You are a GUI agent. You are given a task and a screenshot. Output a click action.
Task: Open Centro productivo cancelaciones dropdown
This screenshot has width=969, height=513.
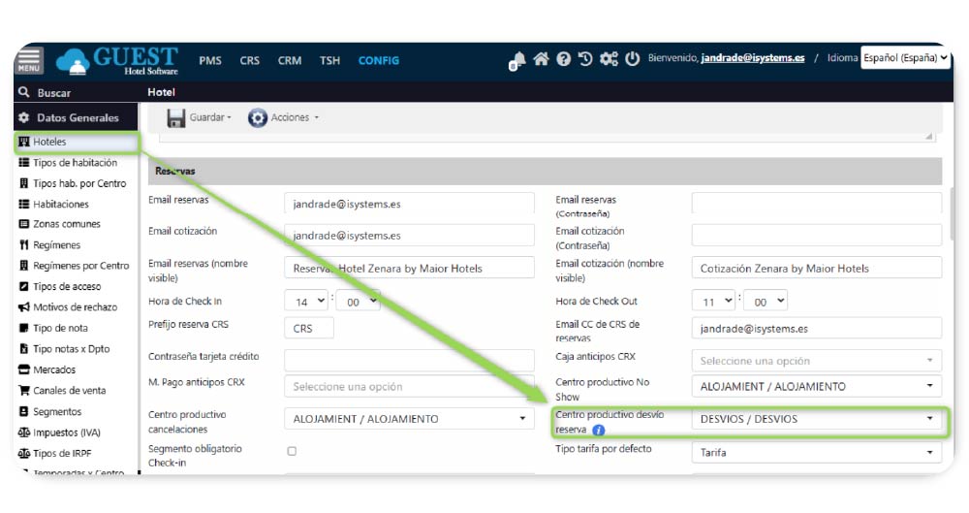(x=409, y=420)
